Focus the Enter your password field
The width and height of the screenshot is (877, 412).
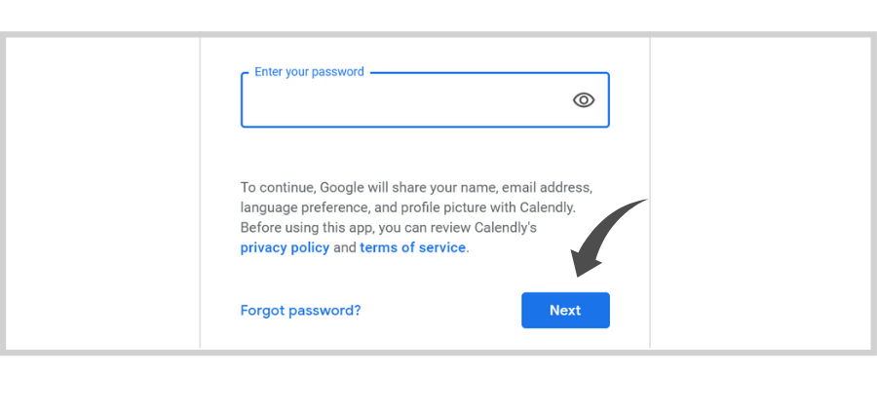(x=425, y=100)
